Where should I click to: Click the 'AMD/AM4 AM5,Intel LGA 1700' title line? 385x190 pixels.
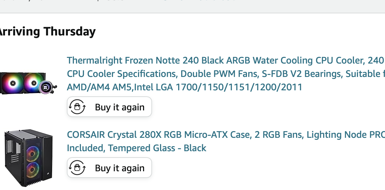point(184,87)
